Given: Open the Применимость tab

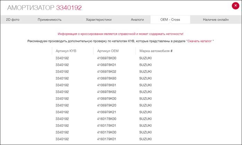Looking at the screenshot, I should tap(50, 20).
